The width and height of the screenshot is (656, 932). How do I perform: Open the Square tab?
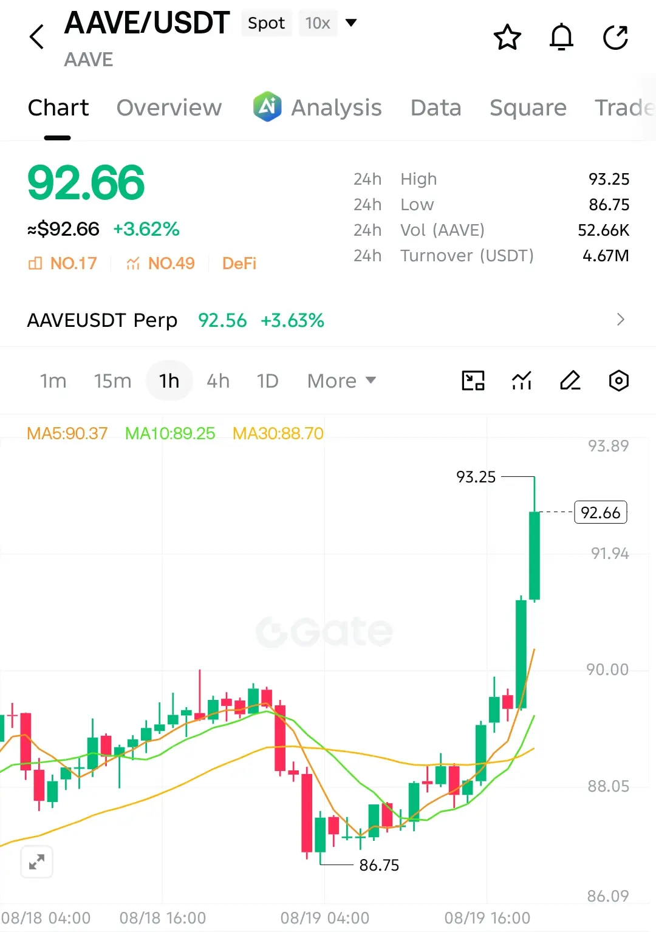click(x=528, y=108)
